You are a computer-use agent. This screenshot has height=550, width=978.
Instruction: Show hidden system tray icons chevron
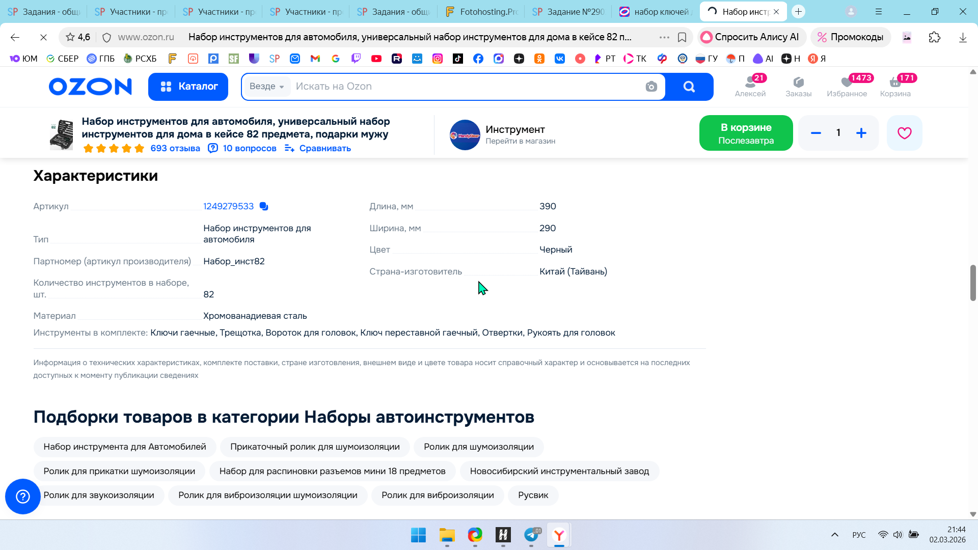pyautogui.click(x=835, y=535)
